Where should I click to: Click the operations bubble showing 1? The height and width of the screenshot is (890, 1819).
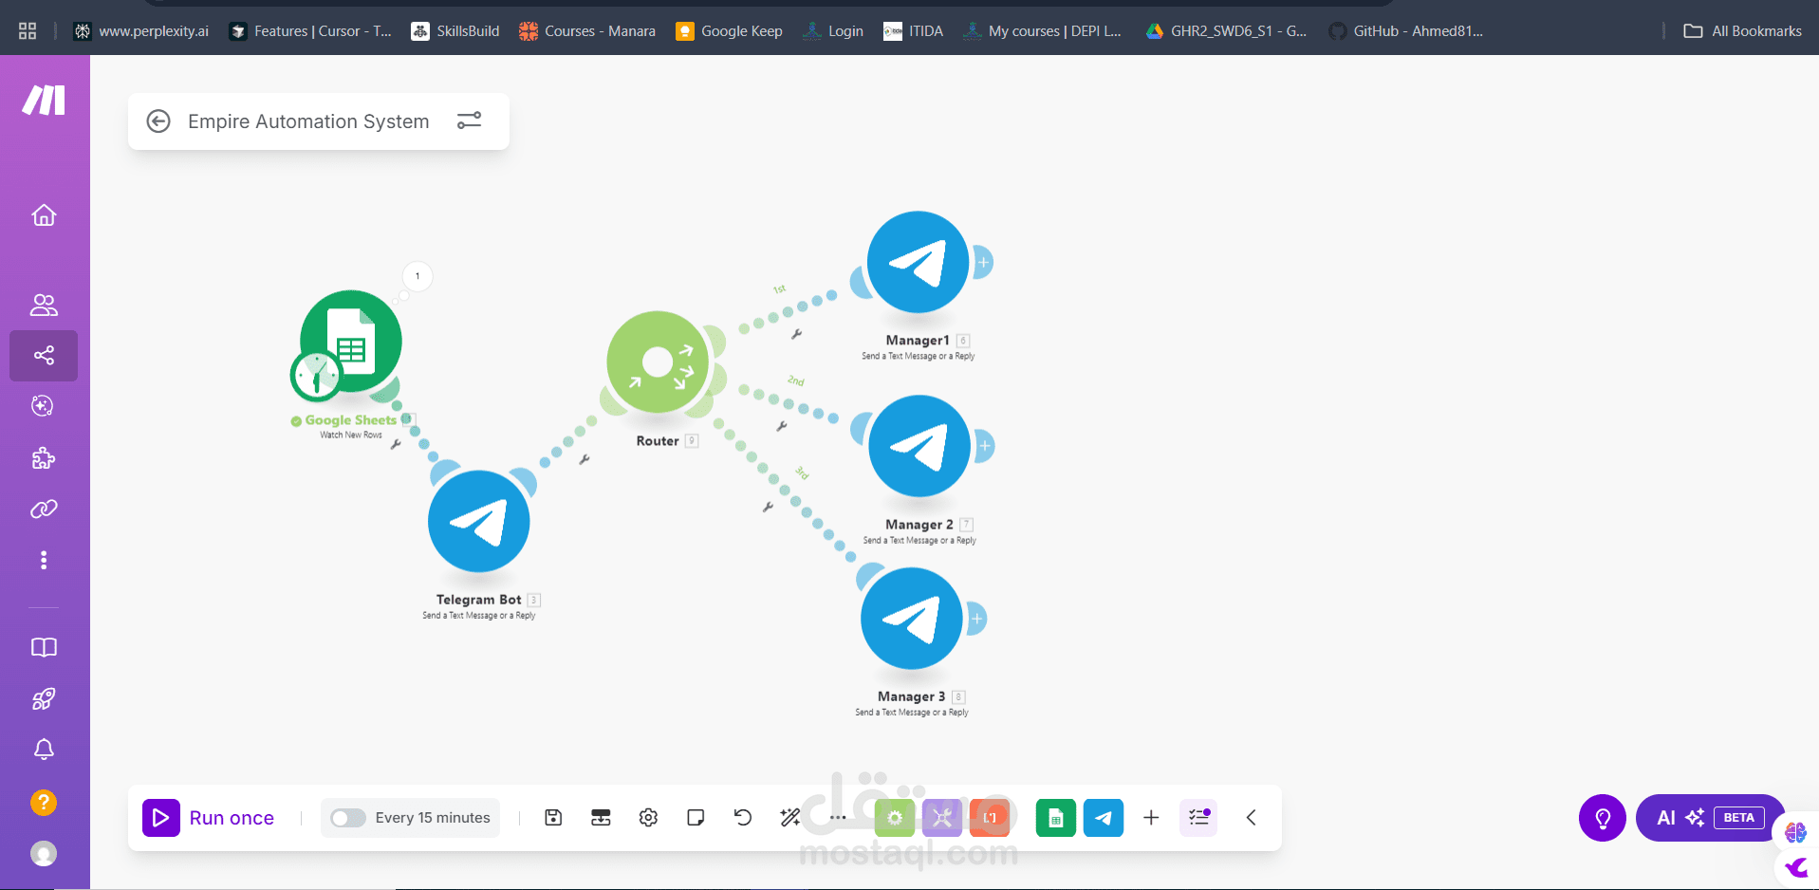point(418,276)
